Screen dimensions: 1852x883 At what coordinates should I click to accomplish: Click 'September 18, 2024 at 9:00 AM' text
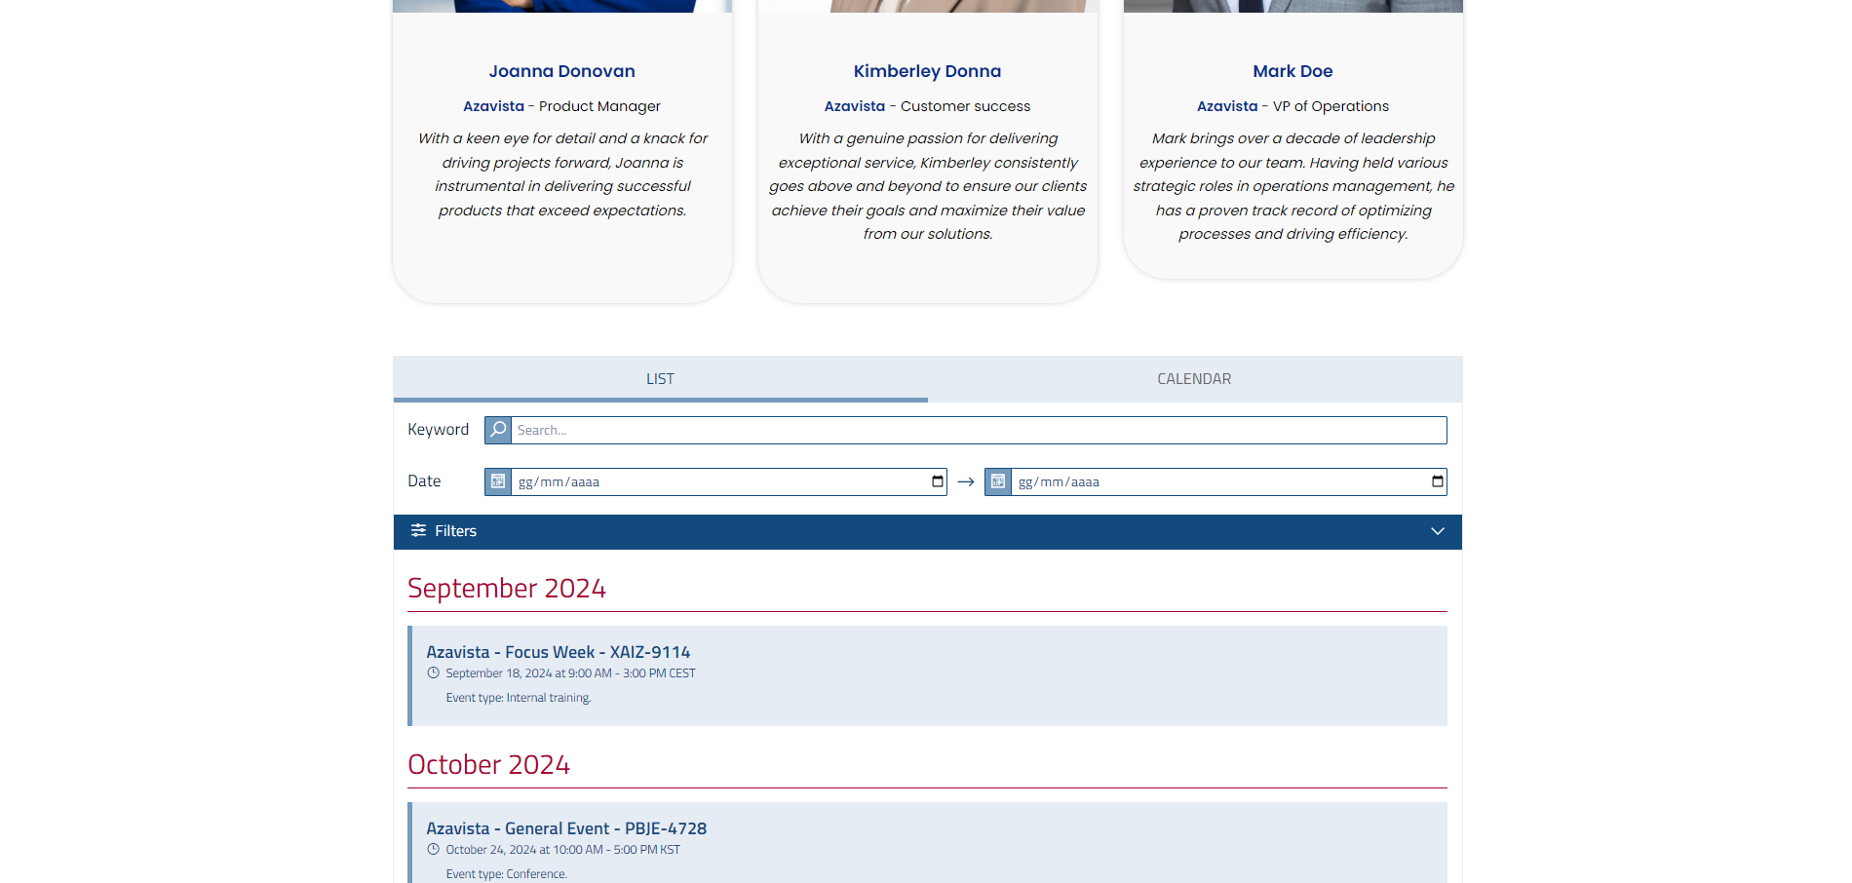click(x=528, y=673)
